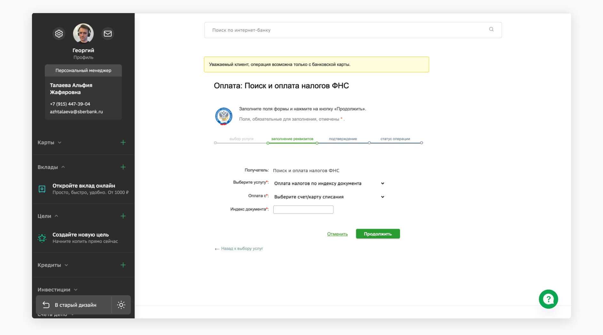603x335 pixels.
Task: Open the Оплата с account dropdown
Action: [329, 197]
